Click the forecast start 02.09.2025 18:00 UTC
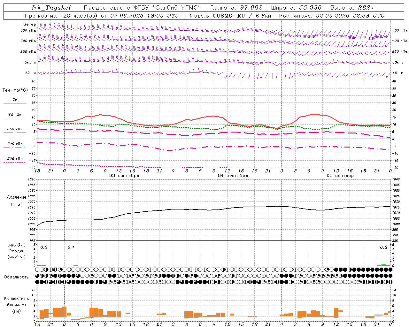Image resolution: width=409 pixels, height=327 pixels. 144,16
